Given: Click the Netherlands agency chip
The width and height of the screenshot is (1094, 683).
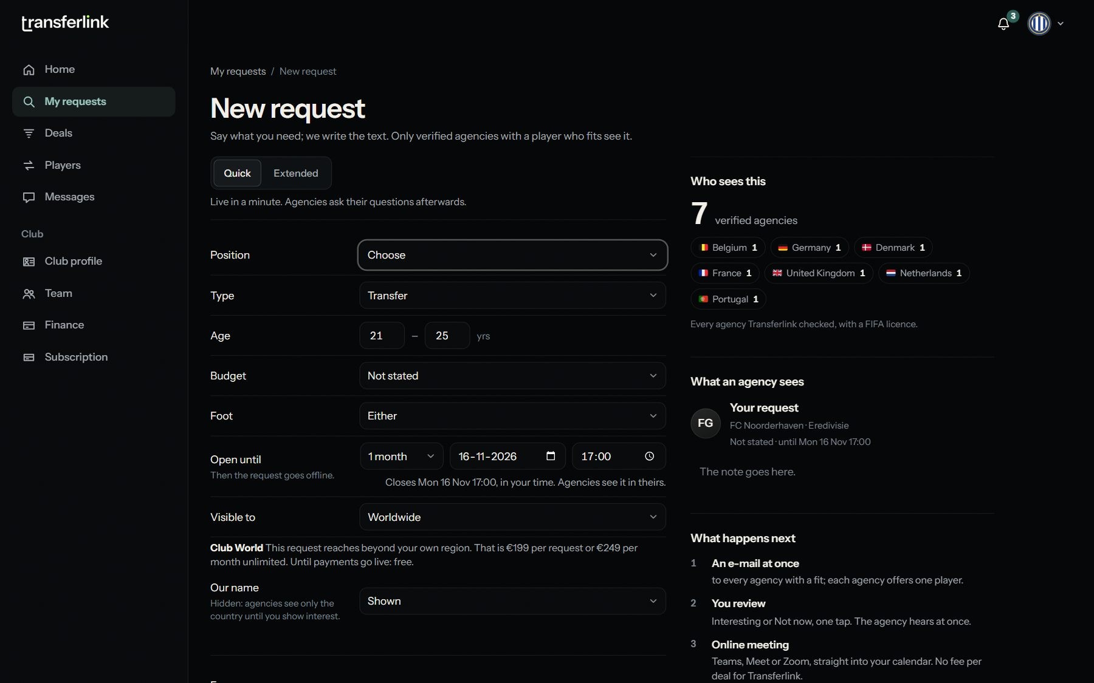Looking at the screenshot, I should tap(924, 273).
